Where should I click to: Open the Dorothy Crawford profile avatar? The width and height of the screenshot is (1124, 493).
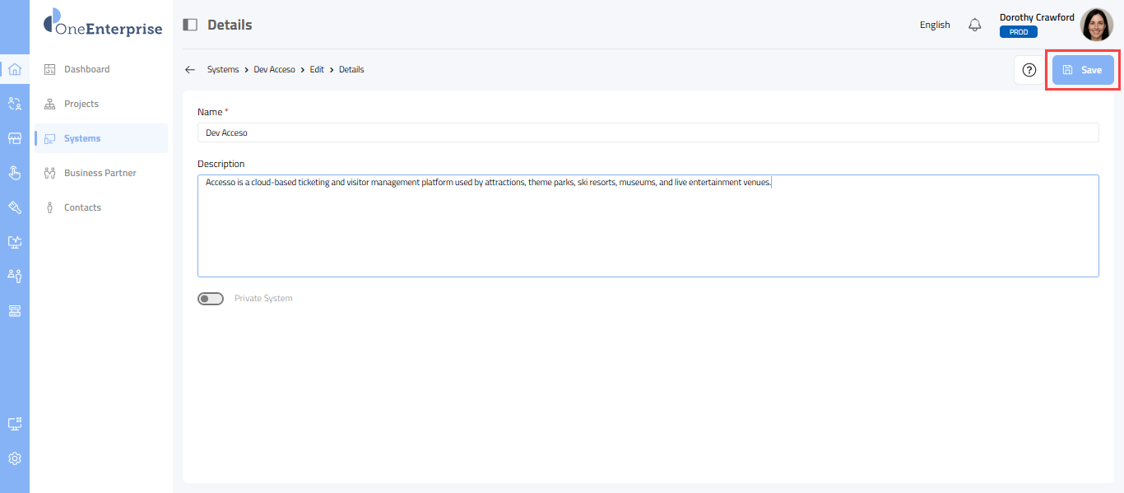coord(1096,25)
